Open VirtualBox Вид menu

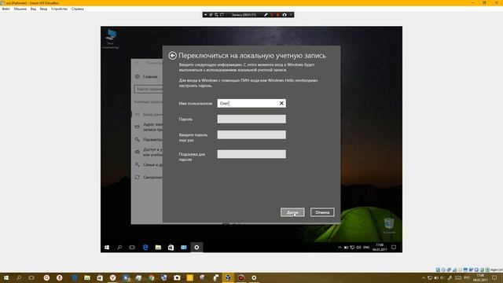(x=33, y=9)
